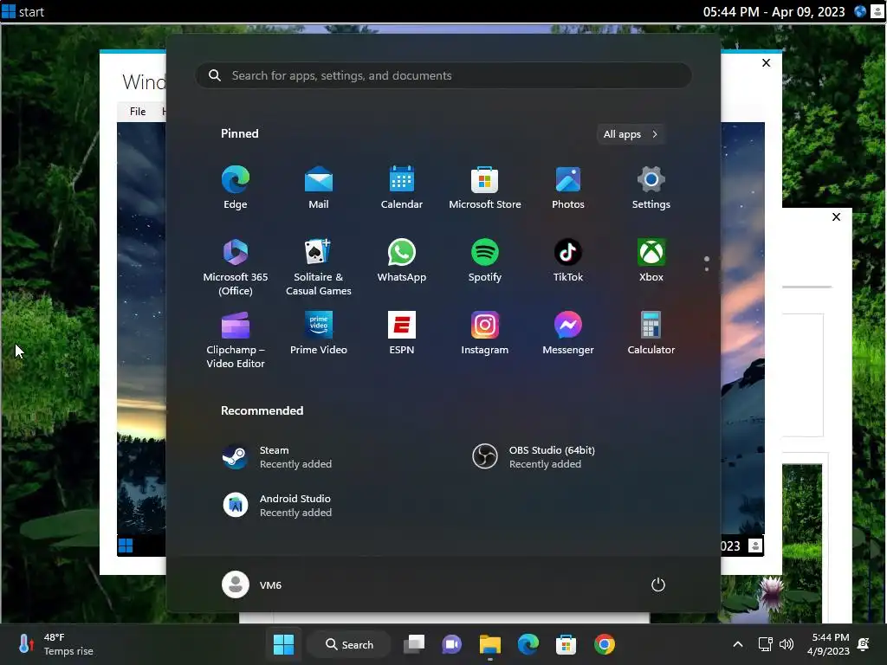Click the top bar 'start' button
This screenshot has width=887, height=665.
[23, 11]
